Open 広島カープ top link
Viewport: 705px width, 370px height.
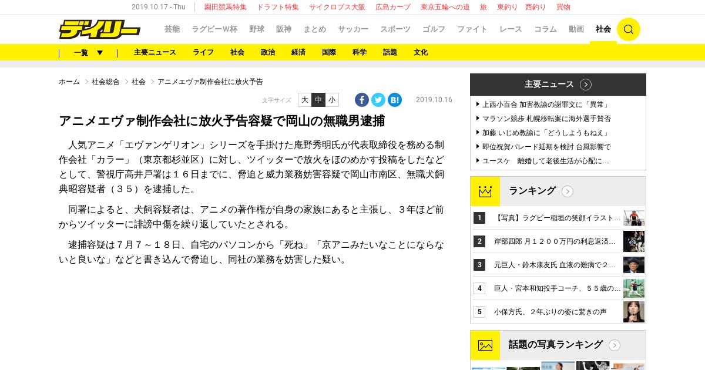click(393, 7)
